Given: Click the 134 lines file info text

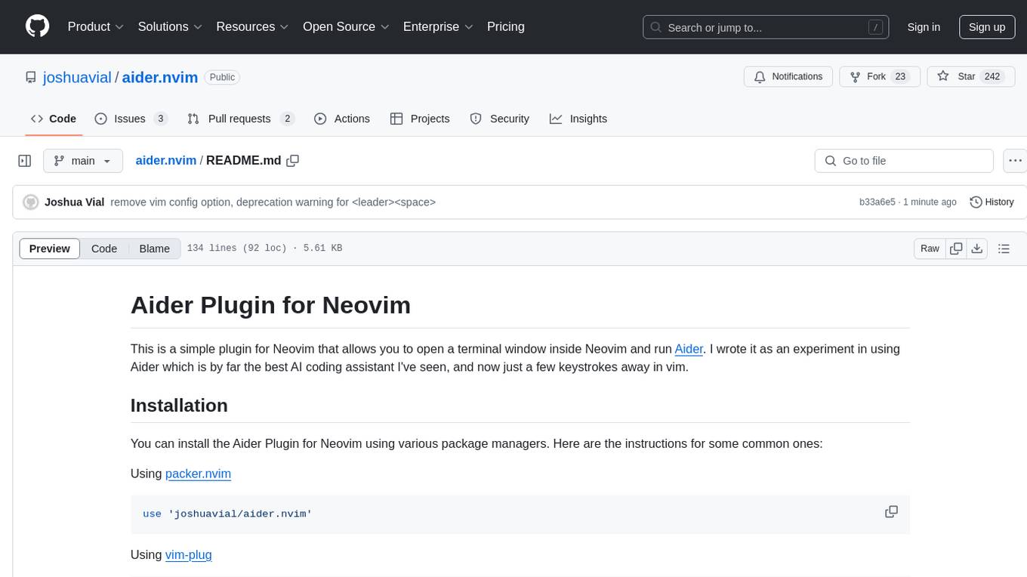Looking at the screenshot, I should pos(264,248).
